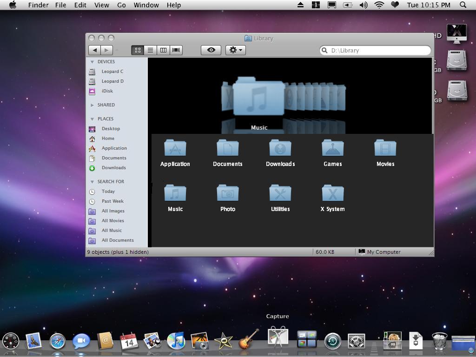Screen dimensions: 476x357
Task: Open the File menu
Action: pos(61,5)
